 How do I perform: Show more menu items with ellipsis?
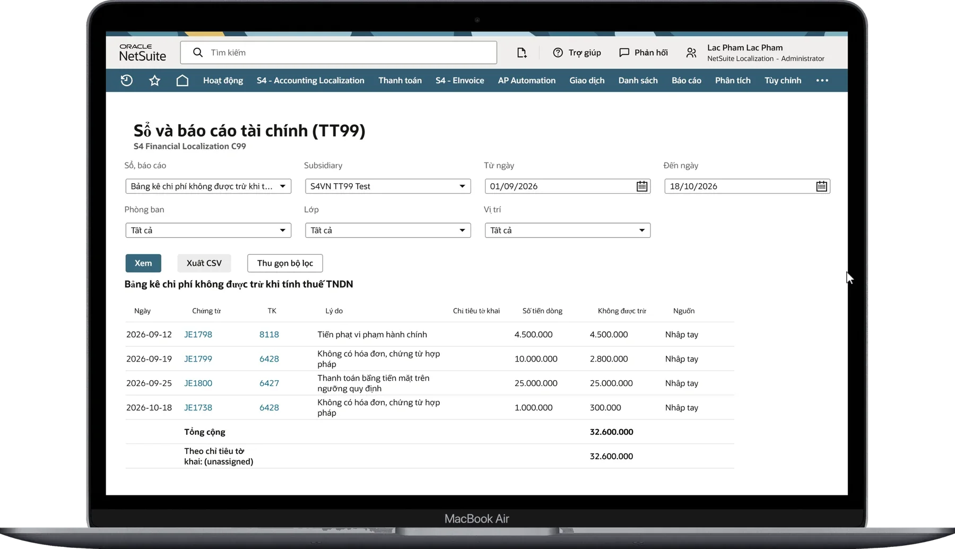(x=822, y=80)
